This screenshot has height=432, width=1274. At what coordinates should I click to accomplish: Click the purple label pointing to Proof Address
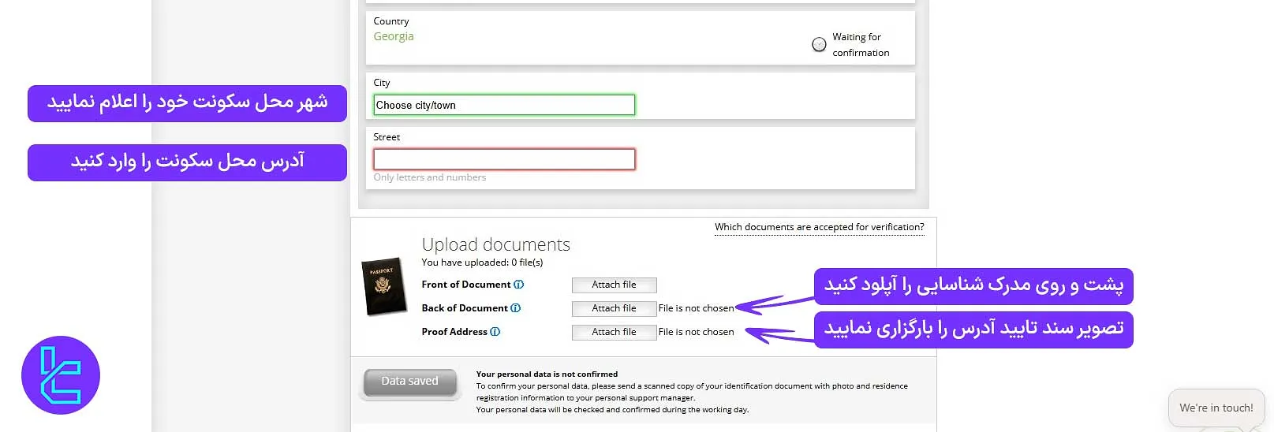pyautogui.click(x=973, y=329)
